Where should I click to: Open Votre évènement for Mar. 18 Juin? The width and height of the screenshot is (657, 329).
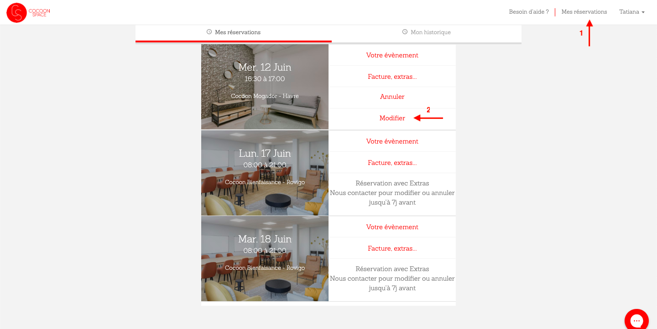coord(392,227)
